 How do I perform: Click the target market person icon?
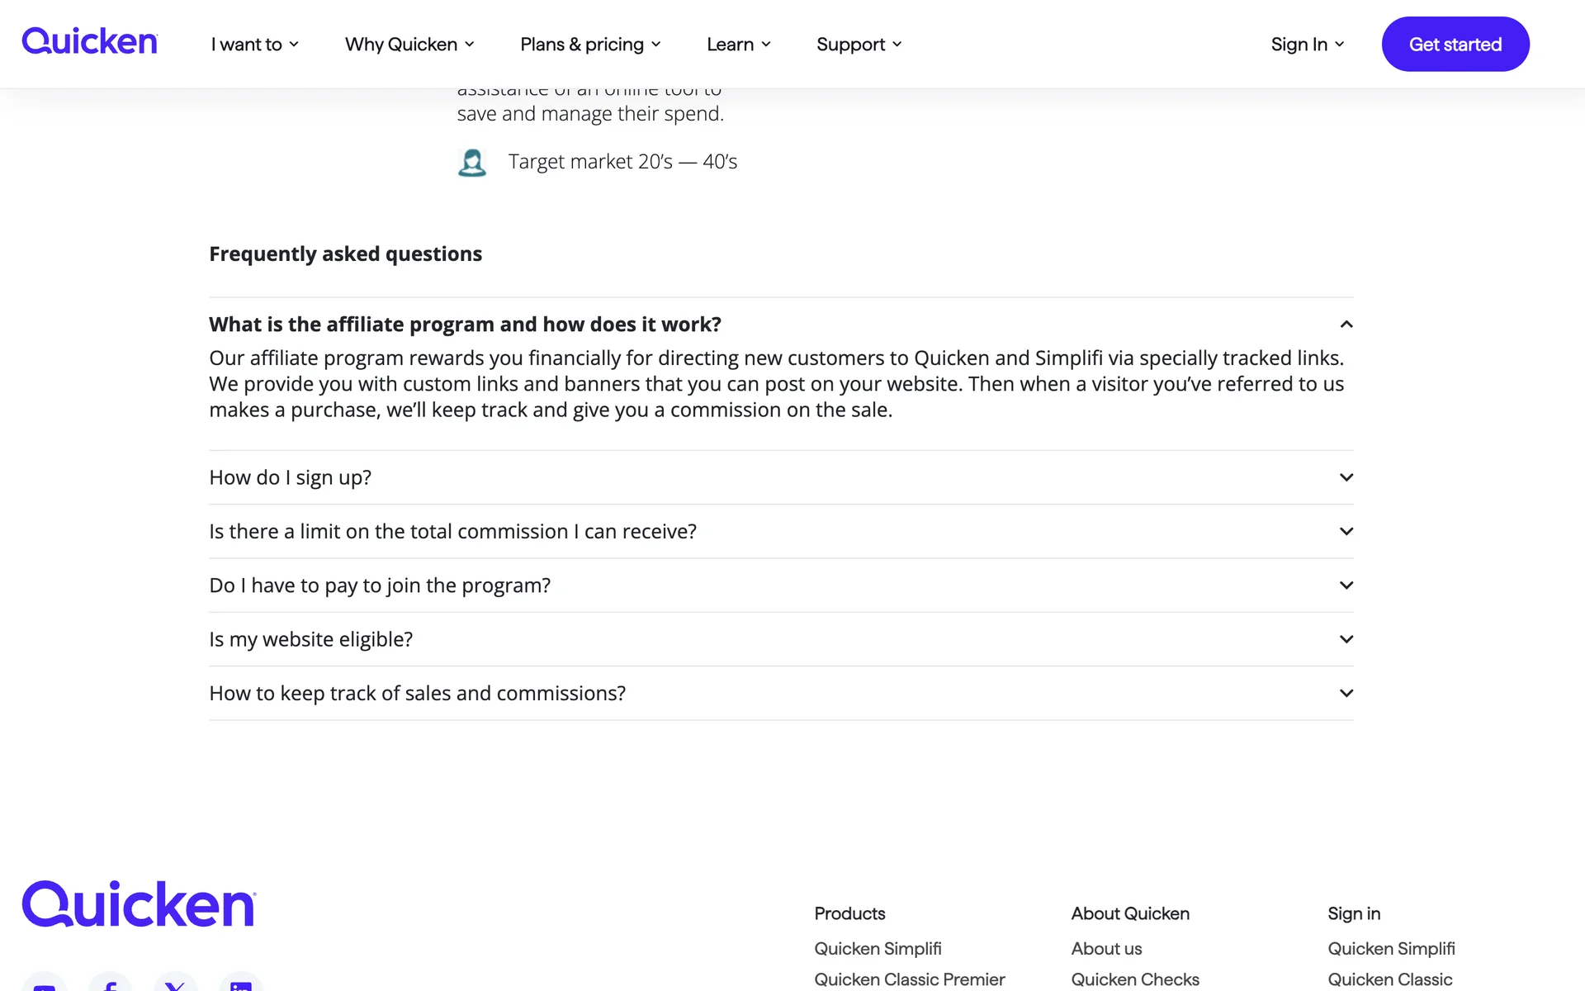tap(472, 163)
